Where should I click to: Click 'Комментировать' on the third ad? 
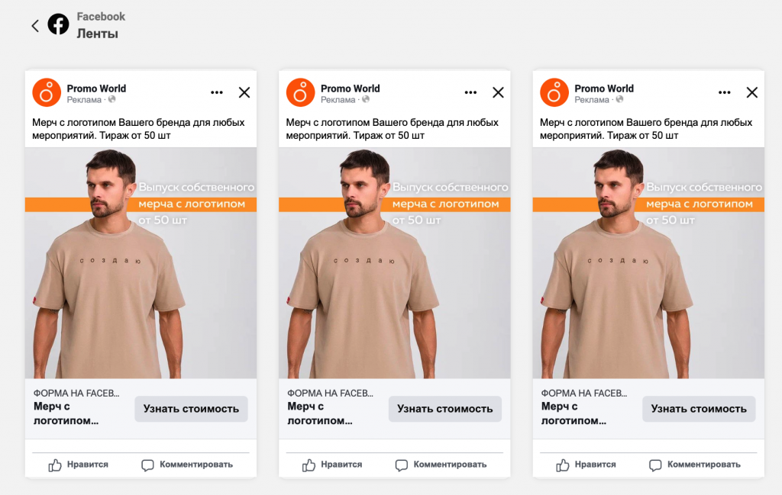695,464
